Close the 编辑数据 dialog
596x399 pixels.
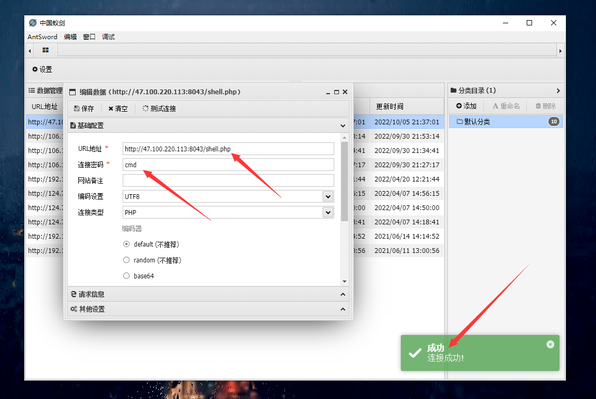(345, 92)
